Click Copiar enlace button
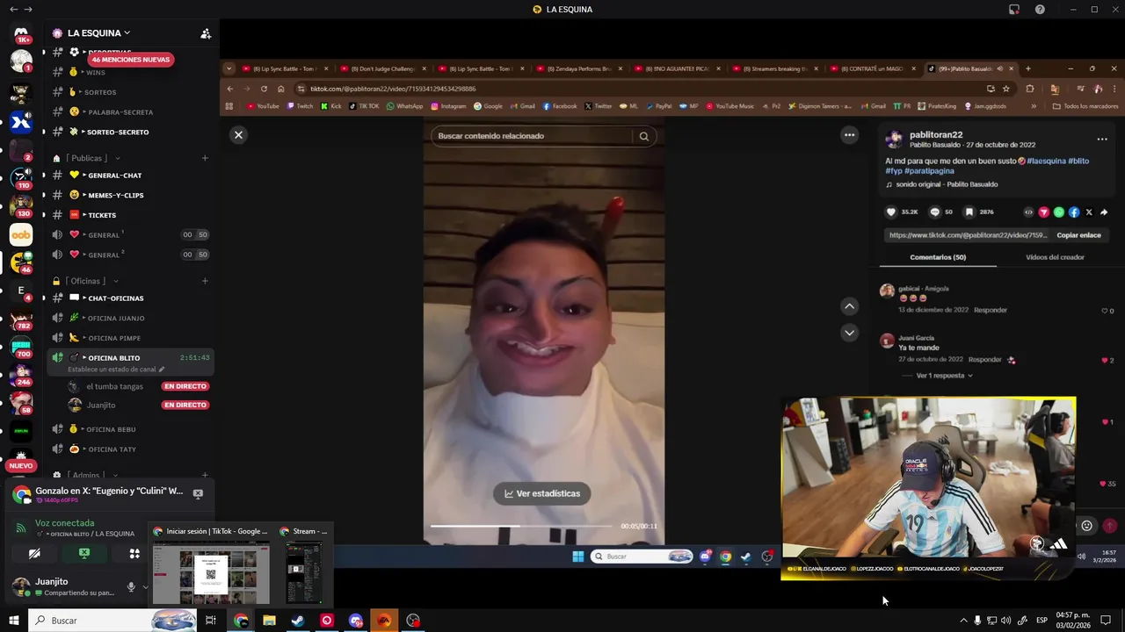This screenshot has width=1125, height=632. [1078, 235]
